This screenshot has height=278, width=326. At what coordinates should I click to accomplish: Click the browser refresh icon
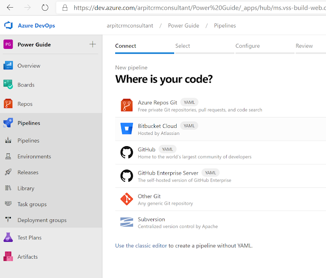coord(45,8)
